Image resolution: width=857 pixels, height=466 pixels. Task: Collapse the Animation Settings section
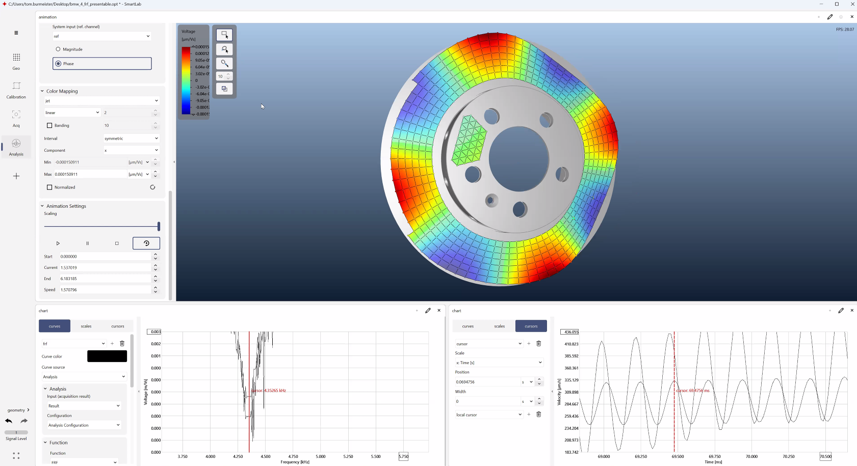42,206
